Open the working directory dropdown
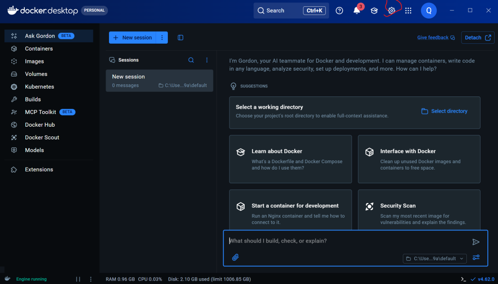This screenshot has width=498, height=284. (435, 259)
